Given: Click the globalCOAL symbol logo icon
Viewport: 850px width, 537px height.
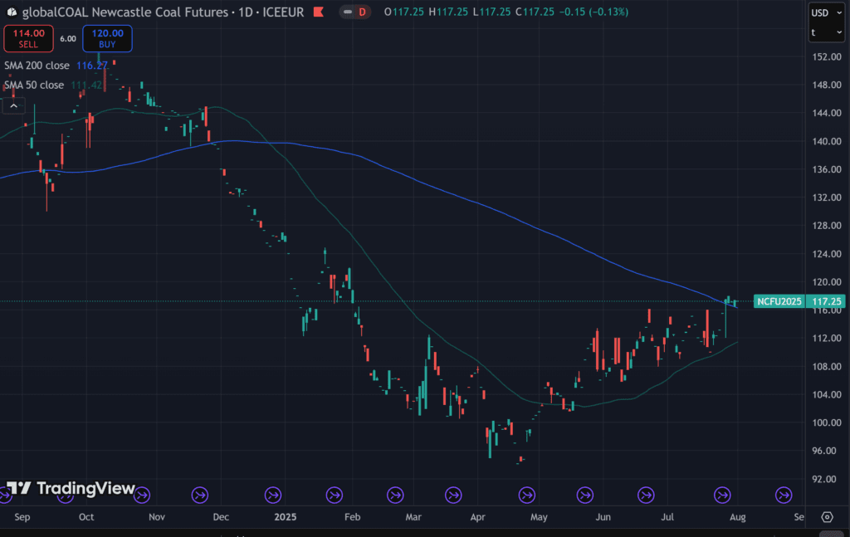Looking at the screenshot, I should pos(12,12).
